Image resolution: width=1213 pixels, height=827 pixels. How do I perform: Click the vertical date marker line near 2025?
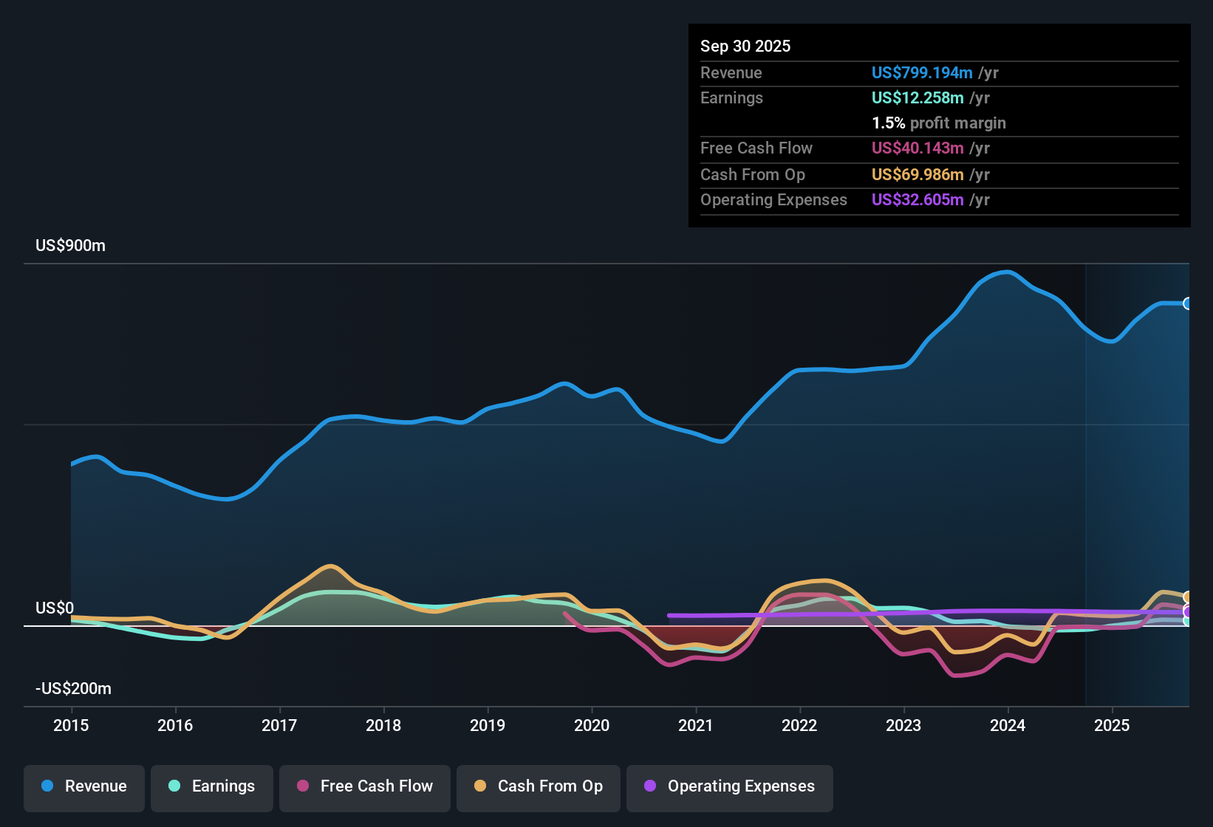point(1085,480)
